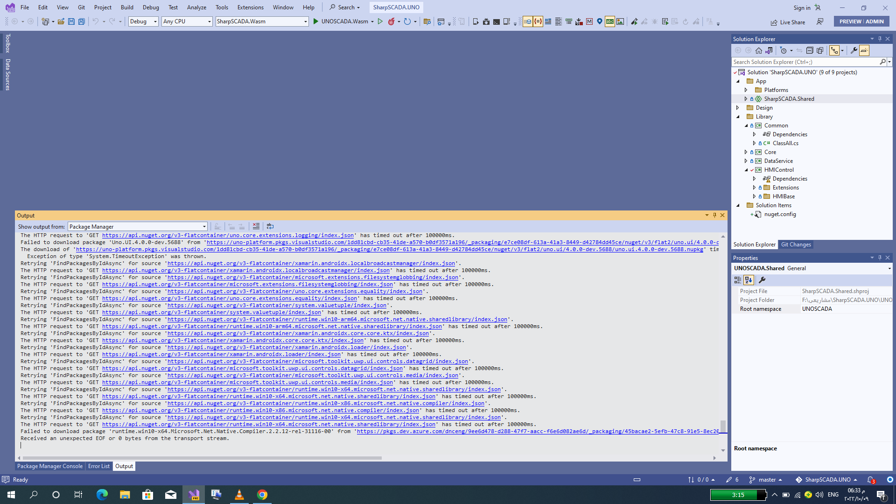The width and height of the screenshot is (896, 504).
Task: Toggle Categorized view in Properties panel
Action: pyautogui.click(x=738, y=280)
